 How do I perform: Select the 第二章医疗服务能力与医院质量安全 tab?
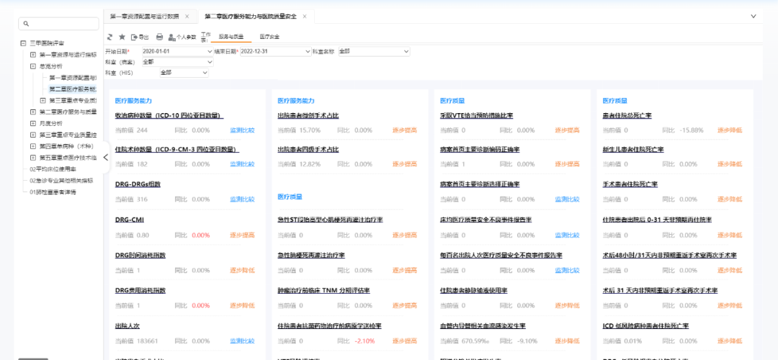[x=251, y=17]
